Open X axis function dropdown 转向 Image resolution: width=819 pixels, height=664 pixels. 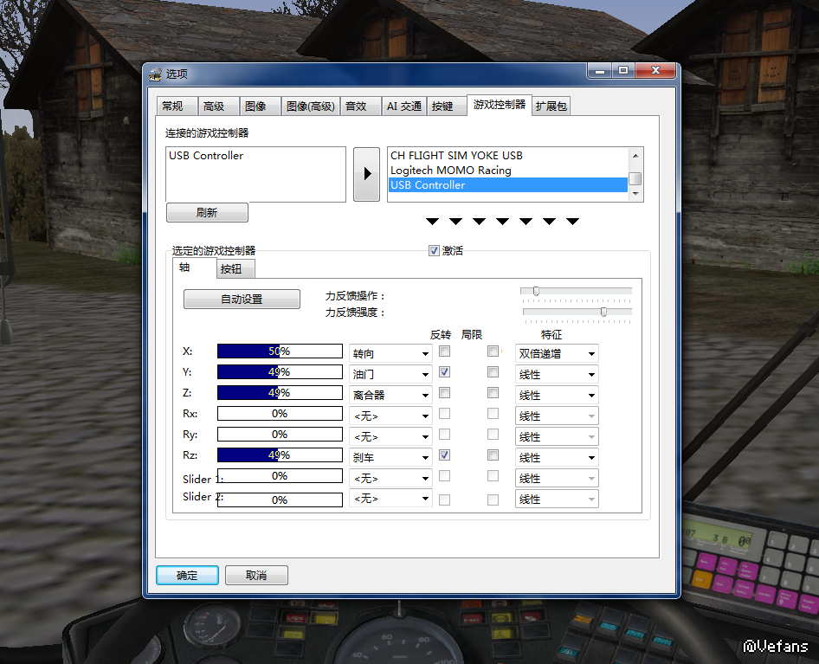(390, 354)
